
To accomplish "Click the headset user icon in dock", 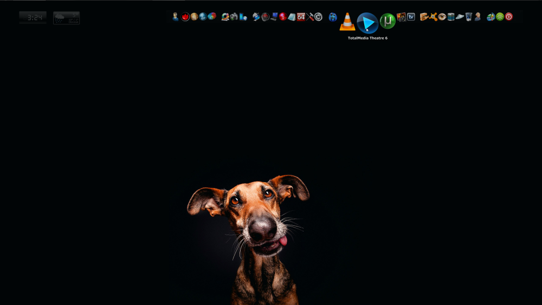I will pyautogui.click(x=175, y=17).
